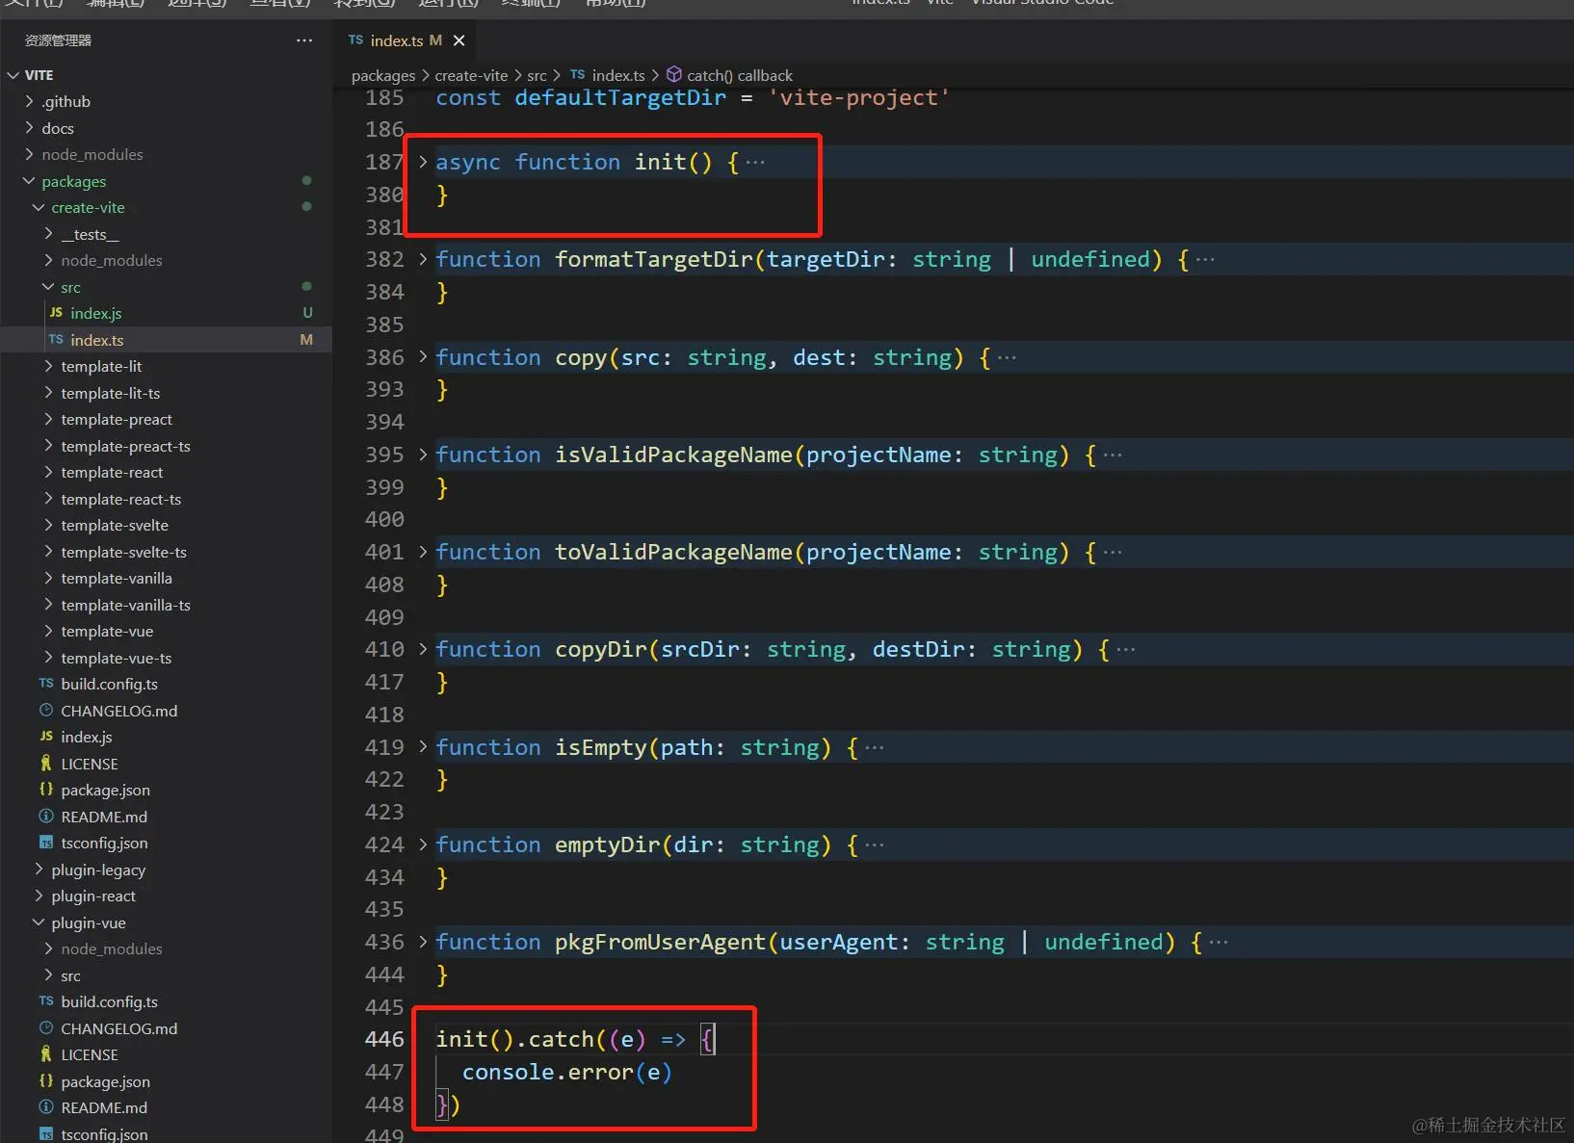Click README.md info icon under create-vite
Viewport: 1574px width, 1143px height.
point(46,817)
